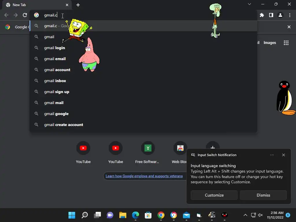Choose the 'gmail login' suggestion
Image resolution: width=296 pixels, height=222 pixels.
pyautogui.click(x=143, y=48)
